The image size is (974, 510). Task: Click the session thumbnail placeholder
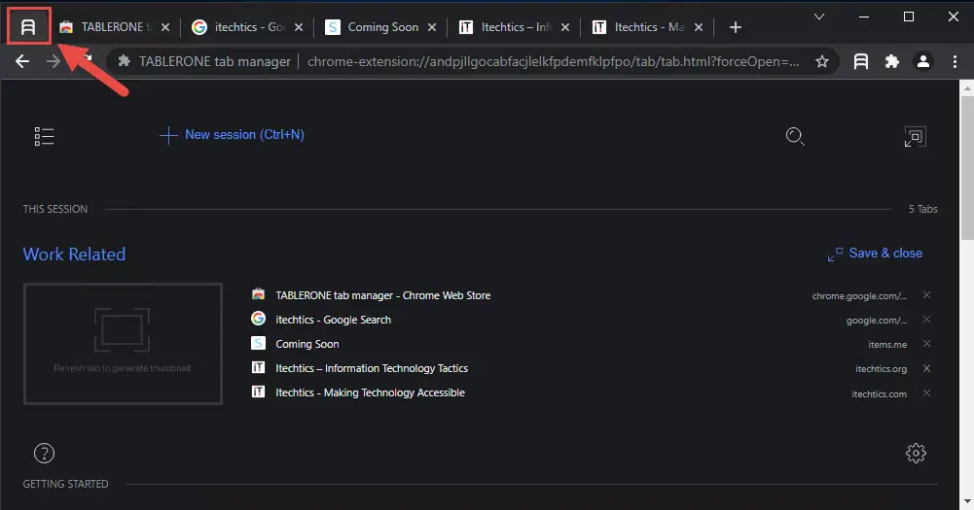coord(123,344)
